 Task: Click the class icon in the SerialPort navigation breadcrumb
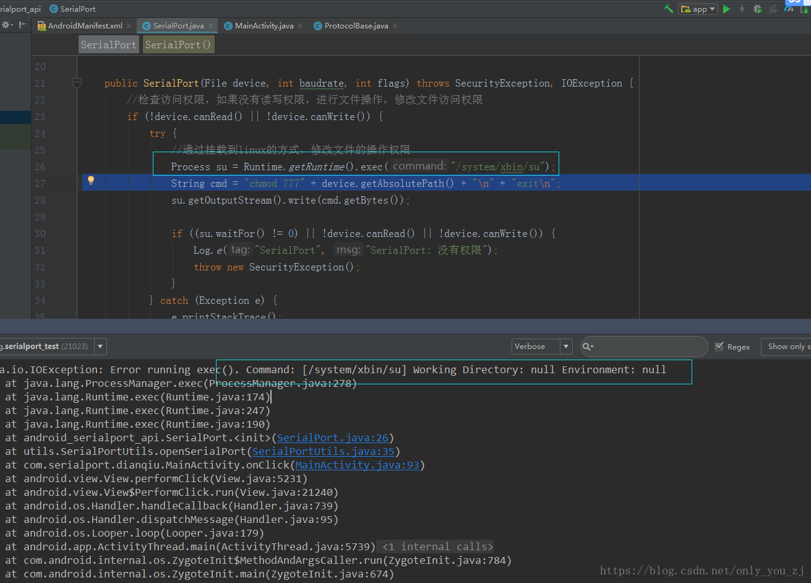[x=54, y=9]
